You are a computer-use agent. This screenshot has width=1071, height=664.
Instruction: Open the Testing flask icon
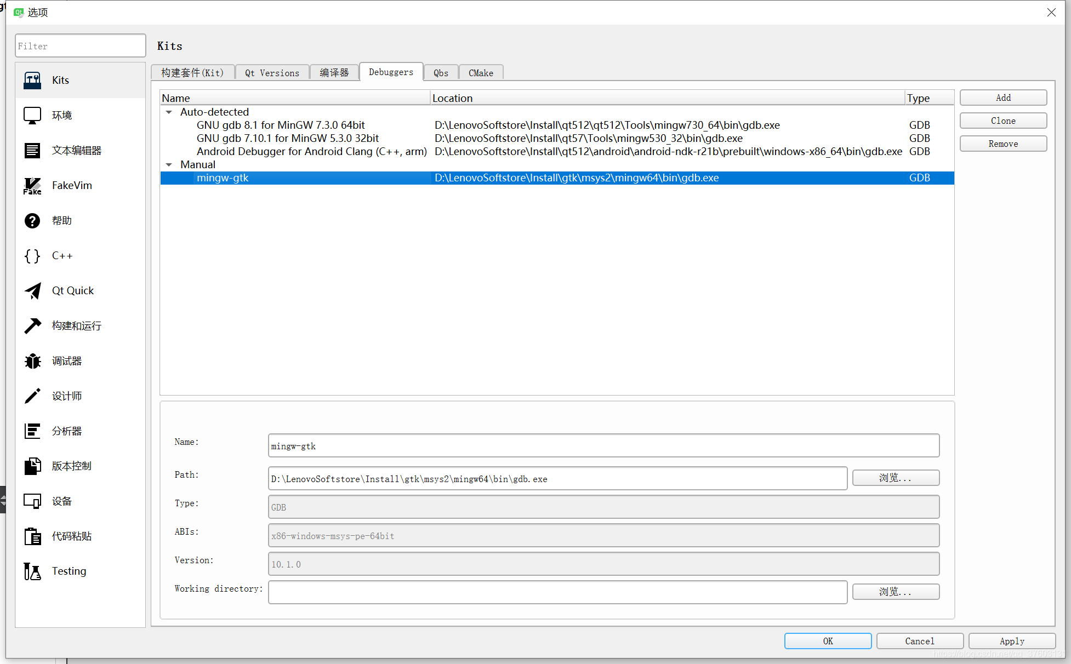coord(32,571)
